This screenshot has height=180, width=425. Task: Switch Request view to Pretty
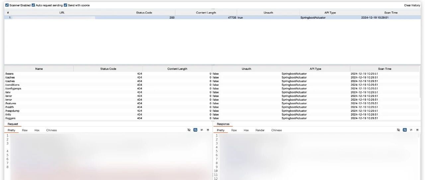12,130
